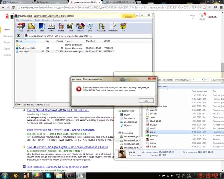Switch to Новости browser tab
Image resolution: width=224 pixels, height=179 pixels.
18,2
